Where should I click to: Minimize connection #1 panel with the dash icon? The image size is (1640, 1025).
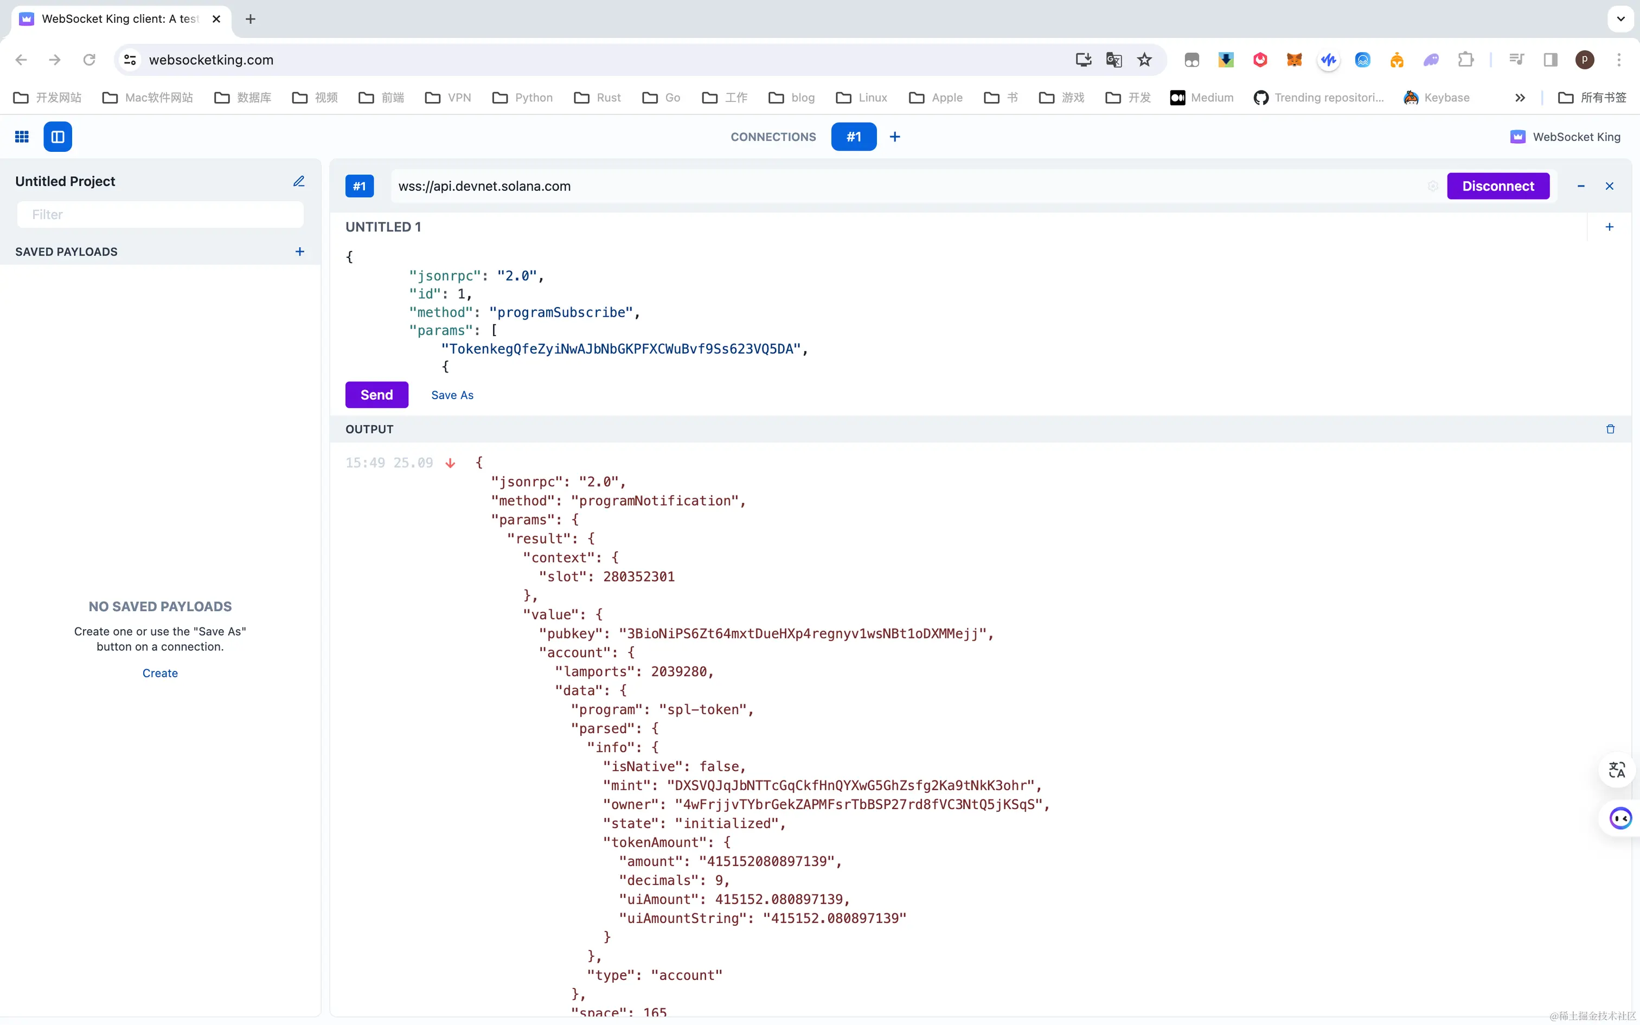pyautogui.click(x=1580, y=187)
